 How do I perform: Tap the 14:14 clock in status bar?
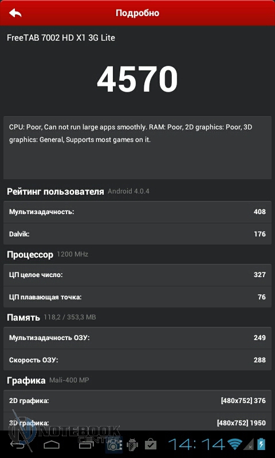coord(197,445)
